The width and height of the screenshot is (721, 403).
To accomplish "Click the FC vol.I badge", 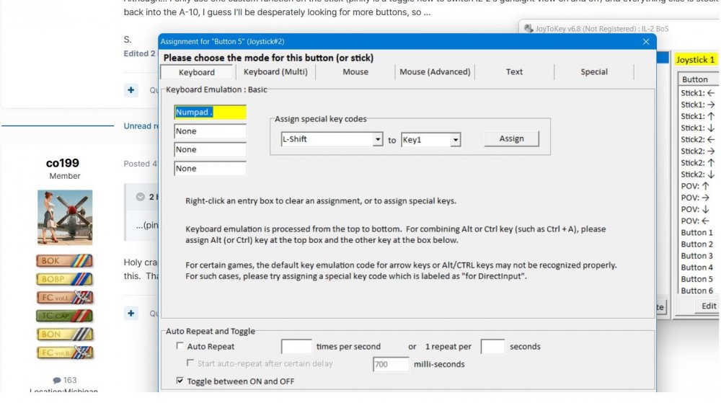I will 64,297.
